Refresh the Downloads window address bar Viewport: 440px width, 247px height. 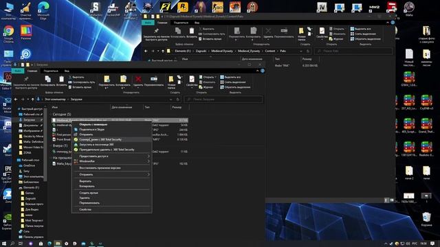(177, 99)
